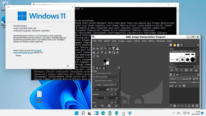Duplicate the selected brush
The image size is (206, 116).
click(x=182, y=70)
